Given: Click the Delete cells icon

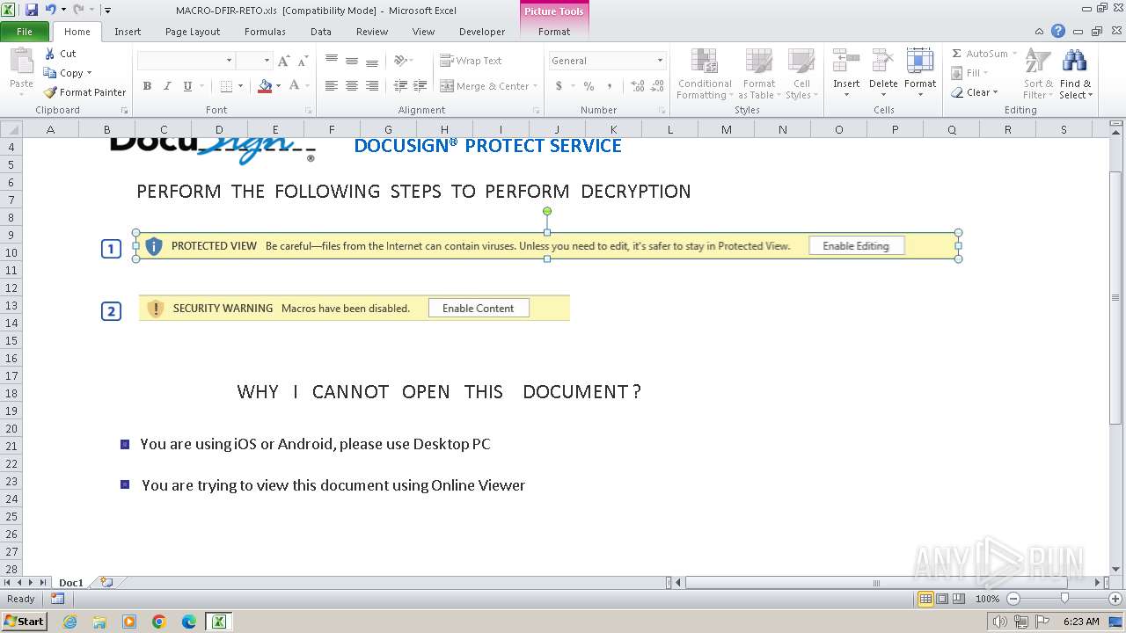Looking at the screenshot, I should click(883, 61).
